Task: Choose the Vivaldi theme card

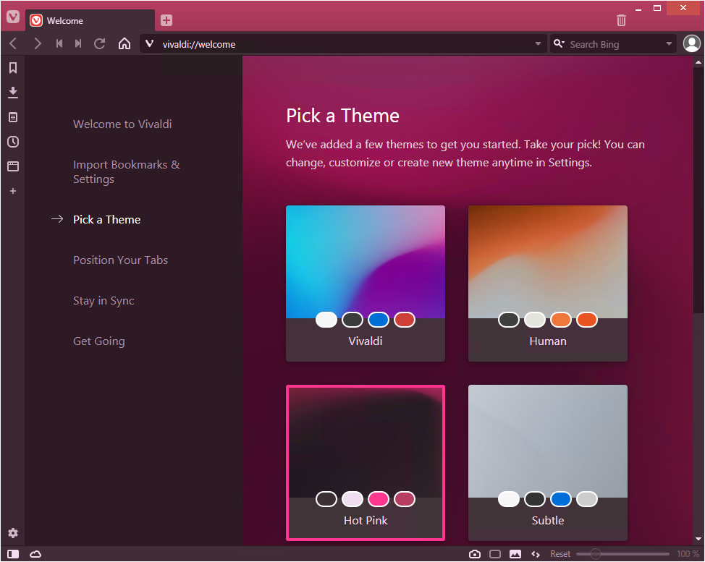Action: coord(365,283)
